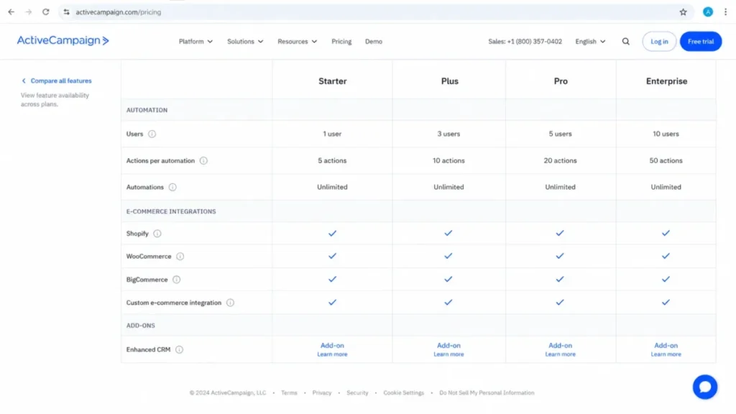Select the Pro plan column header
The image size is (736, 414).
tap(561, 81)
